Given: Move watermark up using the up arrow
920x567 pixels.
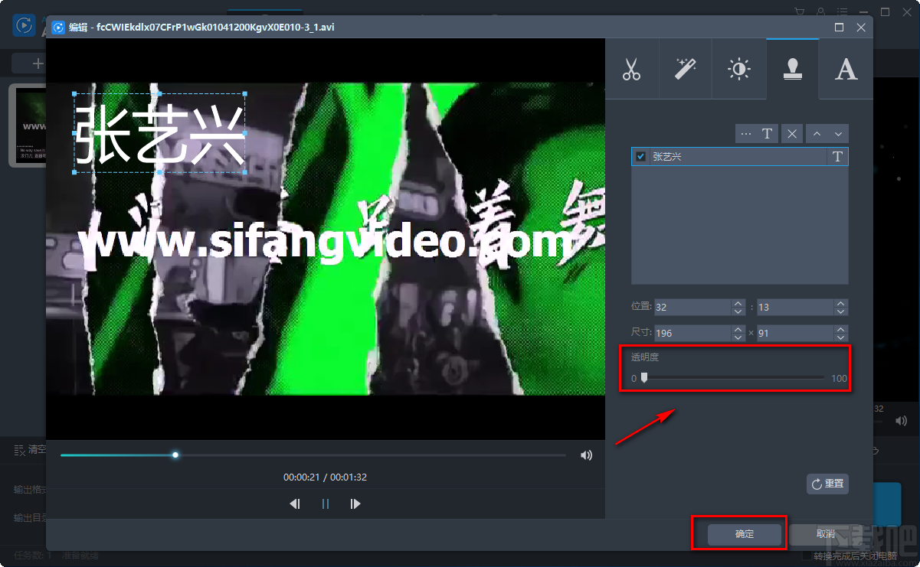Looking at the screenshot, I should tap(817, 133).
